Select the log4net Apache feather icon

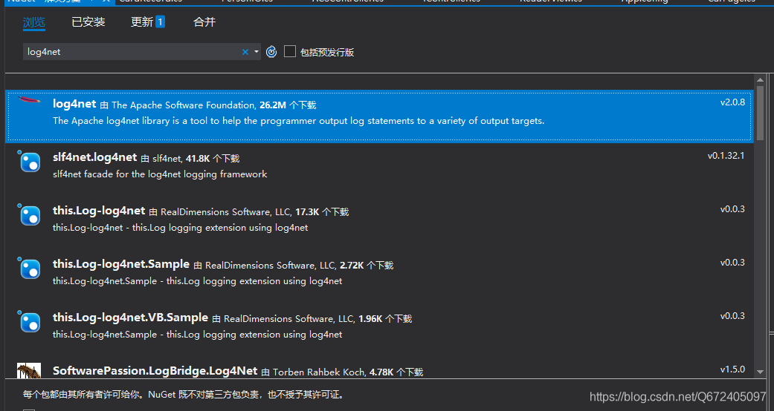[x=29, y=101]
